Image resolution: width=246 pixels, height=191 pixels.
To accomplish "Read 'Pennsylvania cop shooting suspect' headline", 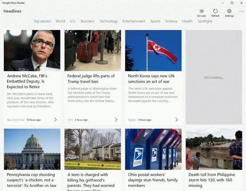I will pyautogui.click(x=32, y=180).
